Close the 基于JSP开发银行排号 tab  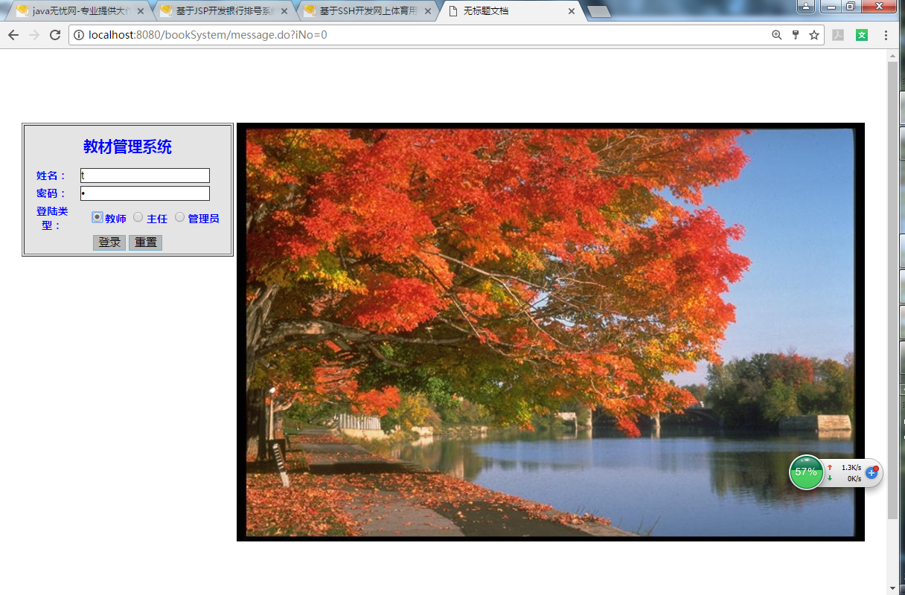pos(284,11)
